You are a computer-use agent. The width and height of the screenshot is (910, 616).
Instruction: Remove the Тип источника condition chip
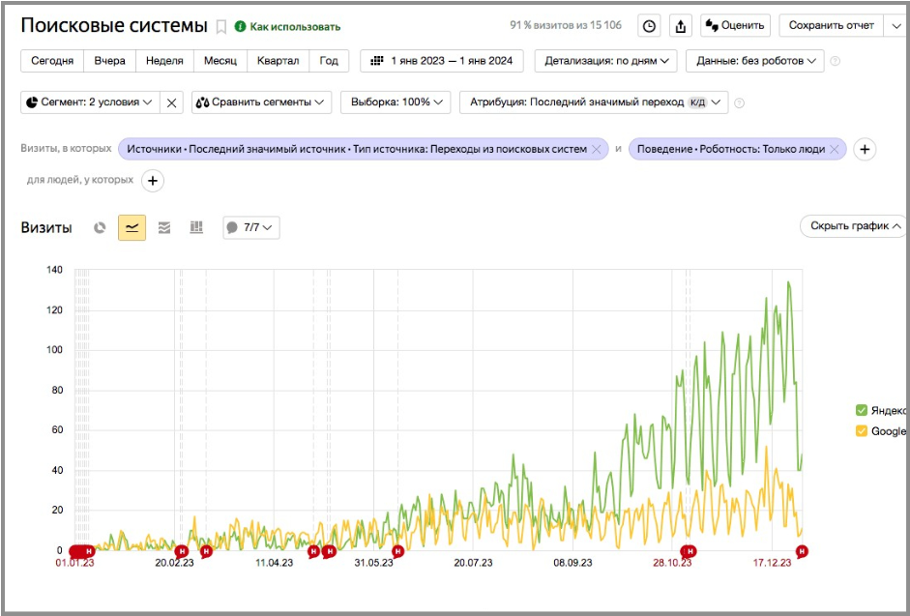tap(596, 149)
